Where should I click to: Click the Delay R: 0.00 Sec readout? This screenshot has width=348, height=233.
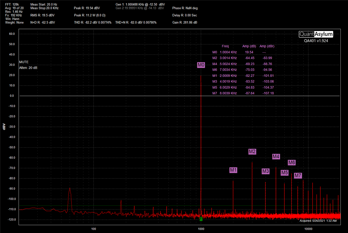pyautogui.click(x=185, y=15)
